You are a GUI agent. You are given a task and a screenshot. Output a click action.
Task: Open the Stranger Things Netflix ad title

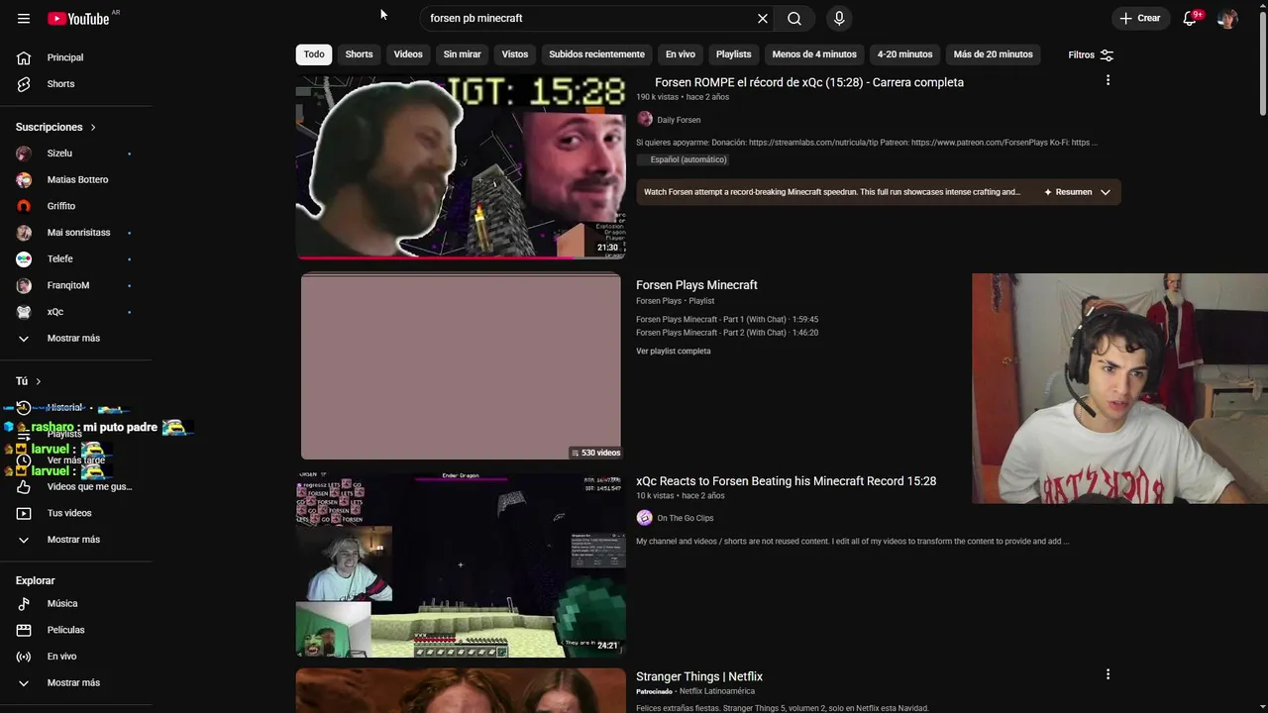tap(699, 676)
